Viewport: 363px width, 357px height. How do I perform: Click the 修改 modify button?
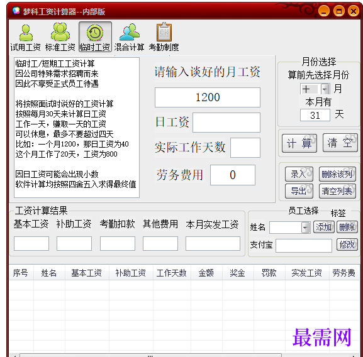[347, 244]
